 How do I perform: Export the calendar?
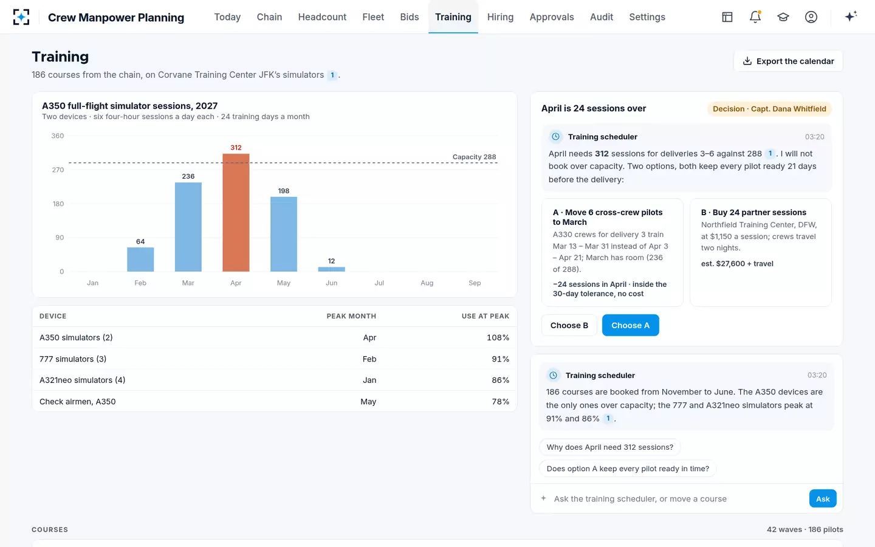pos(789,61)
